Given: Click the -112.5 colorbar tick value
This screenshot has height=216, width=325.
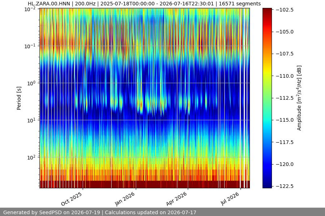Looking at the screenshot, I should (285, 98).
